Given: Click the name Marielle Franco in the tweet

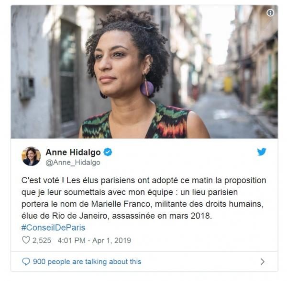Looking at the screenshot, I should [121, 204].
